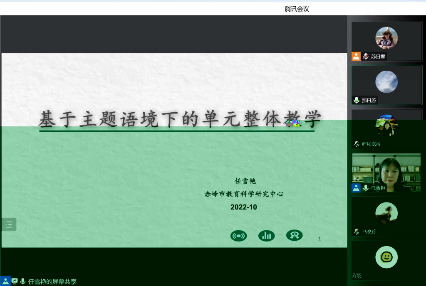
Task: Click the green broadcast signal icon
Action: pyautogui.click(x=238, y=236)
